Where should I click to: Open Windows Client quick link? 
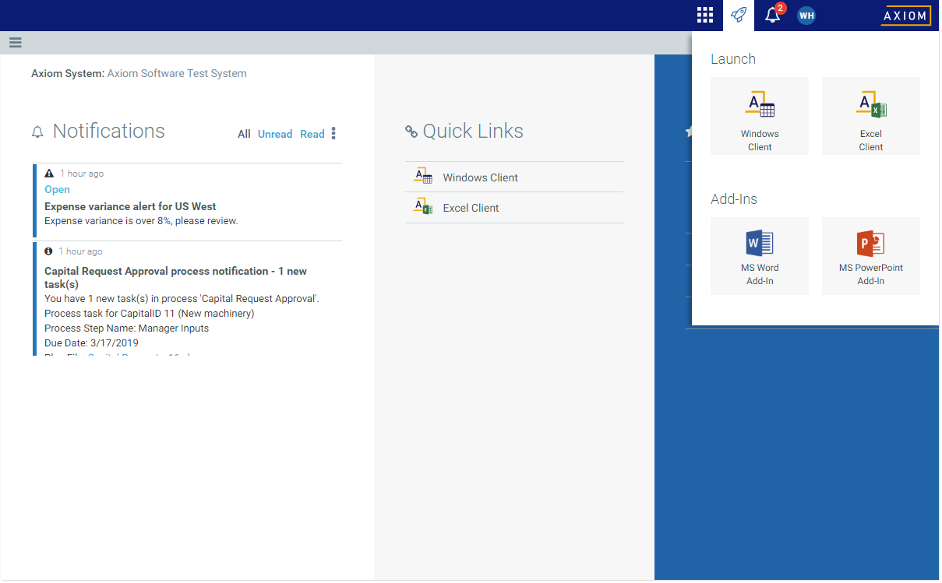point(480,177)
